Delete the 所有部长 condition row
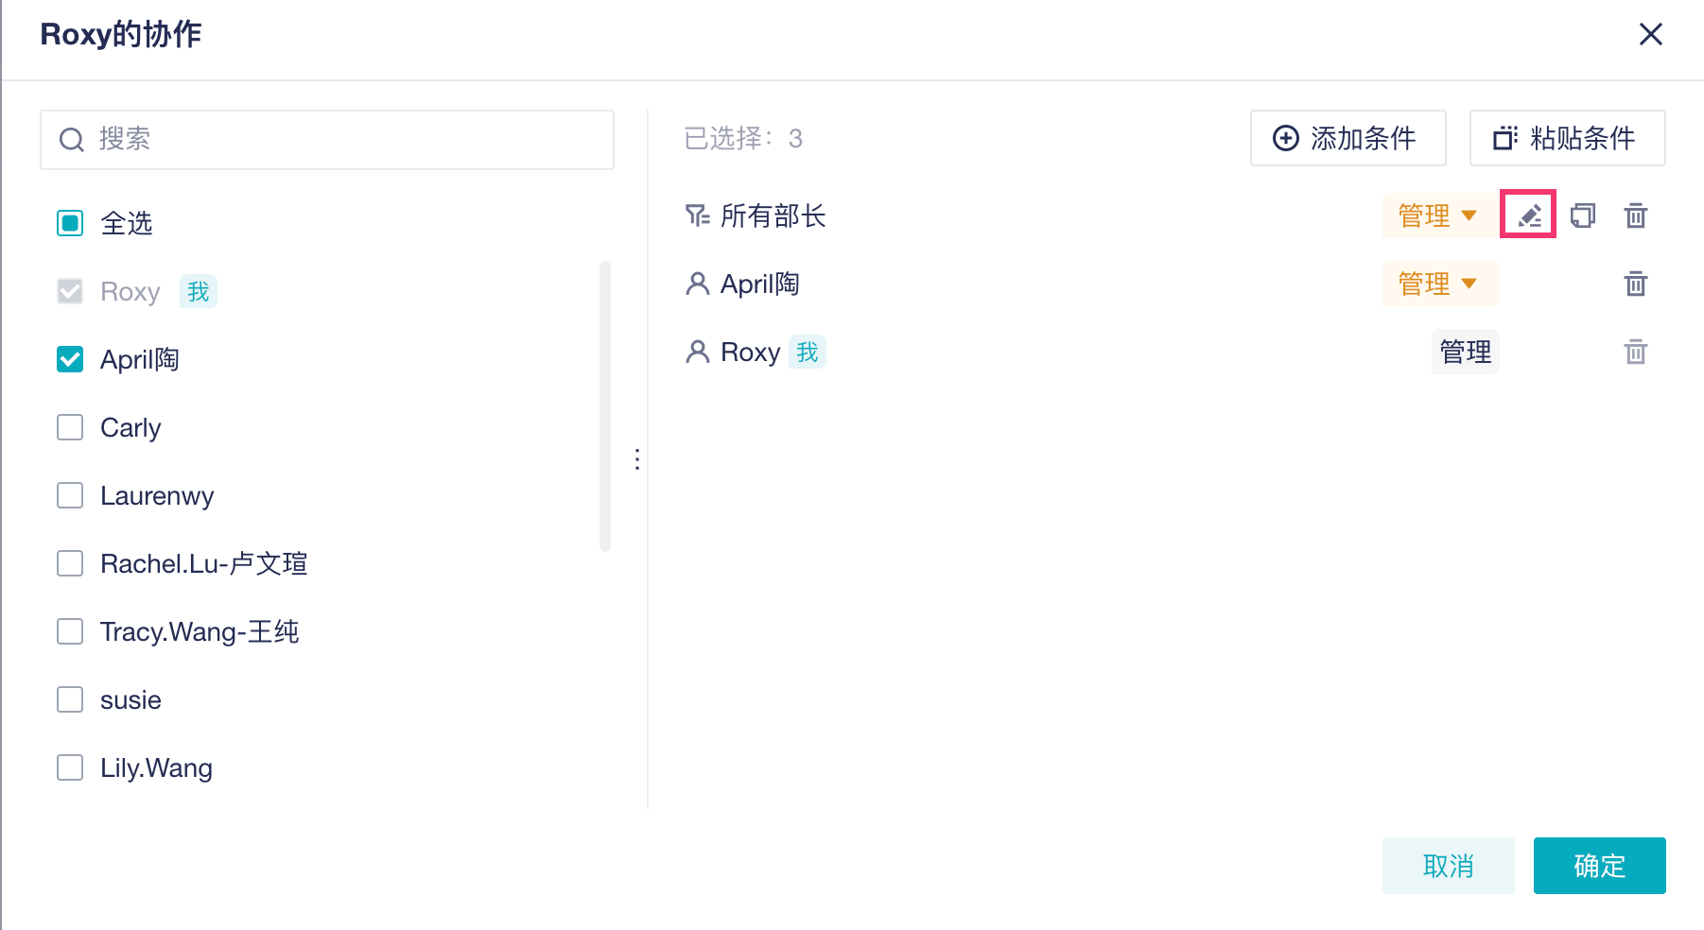 click(1635, 215)
